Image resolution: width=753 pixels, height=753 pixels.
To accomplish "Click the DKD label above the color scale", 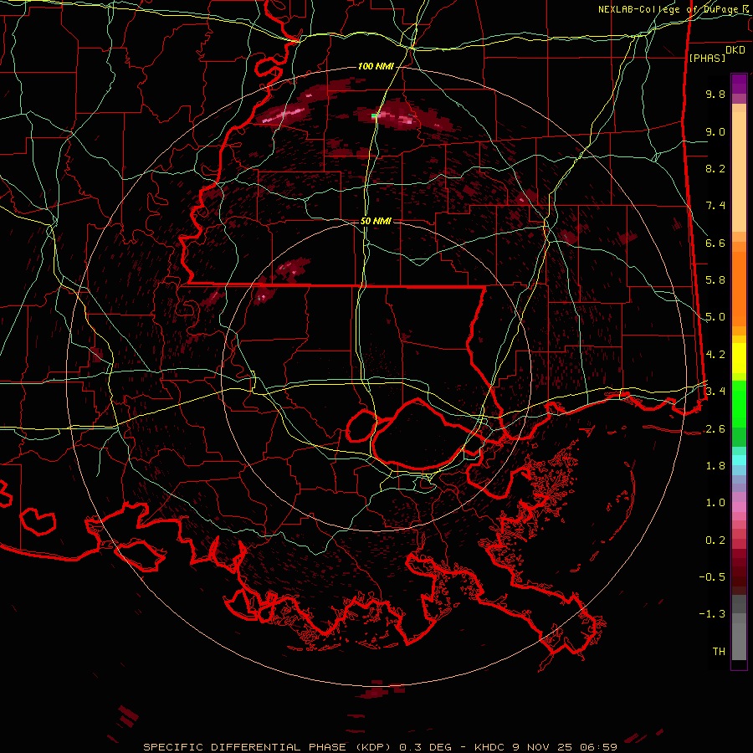I will [x=735, y=50].
